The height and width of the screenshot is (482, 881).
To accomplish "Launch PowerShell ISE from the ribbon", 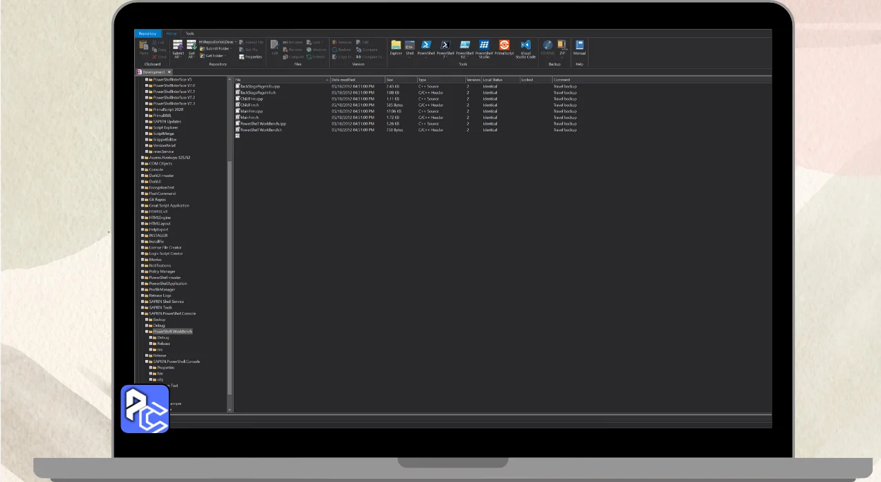I will click(465, 47).
